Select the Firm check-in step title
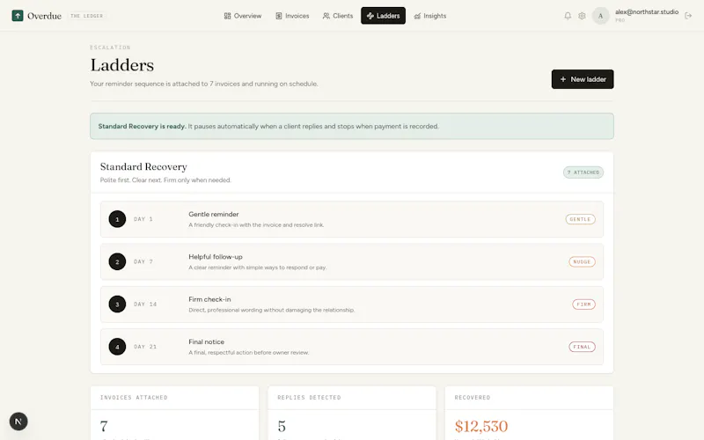This screenshot has height=440, width=704. 209,299
